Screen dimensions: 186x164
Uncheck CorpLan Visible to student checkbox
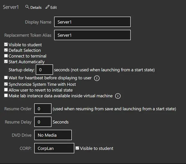point(77,148)
